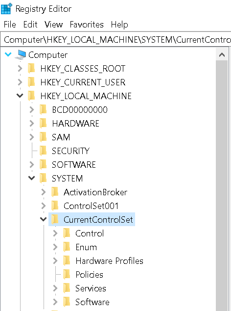Click the SECURITY folder icon

pyautogui.click(x=43, y=151)
